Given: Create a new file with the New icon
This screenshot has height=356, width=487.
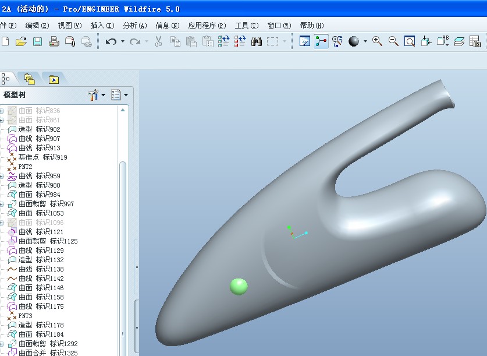Looking at the screenshot, I should click(5, 41).
